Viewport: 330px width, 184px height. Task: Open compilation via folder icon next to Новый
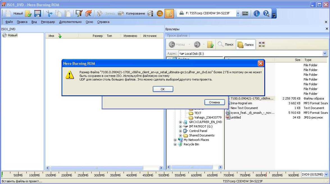pyautogui.click(x=28, y=13)
